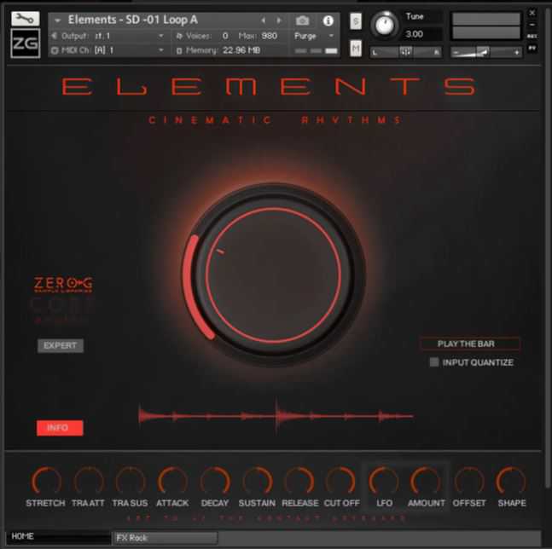The width and height of the screenshot is (552, 549).
Task: Click the ZG instrument logo icon
Action: [x=25, y=43]
